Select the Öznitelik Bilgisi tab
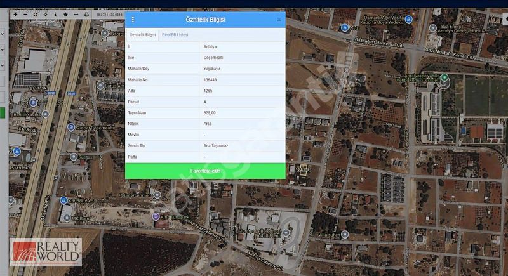508x276 pixels. click(x=142, y=35)
